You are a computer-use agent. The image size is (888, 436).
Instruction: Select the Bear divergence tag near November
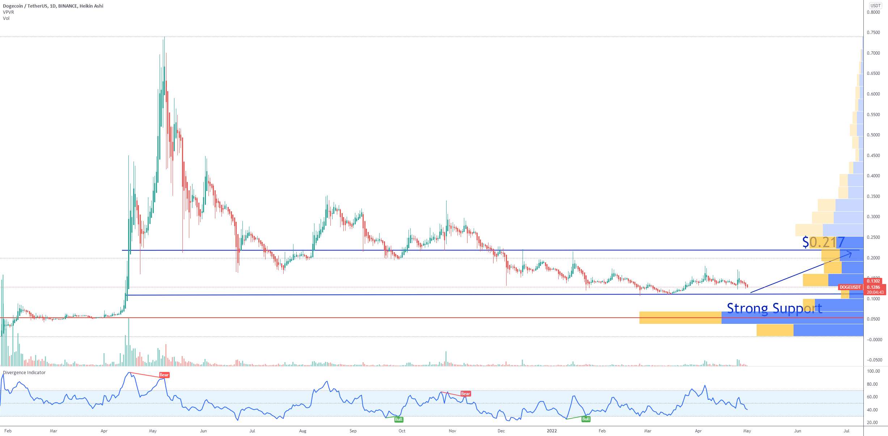[x=466, y=394]
